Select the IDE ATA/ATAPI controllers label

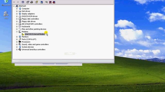tap(32, 24)
